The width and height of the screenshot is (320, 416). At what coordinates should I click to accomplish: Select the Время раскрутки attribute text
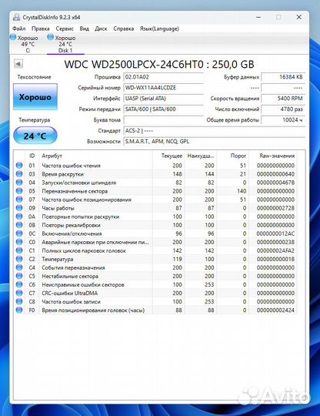62,174
